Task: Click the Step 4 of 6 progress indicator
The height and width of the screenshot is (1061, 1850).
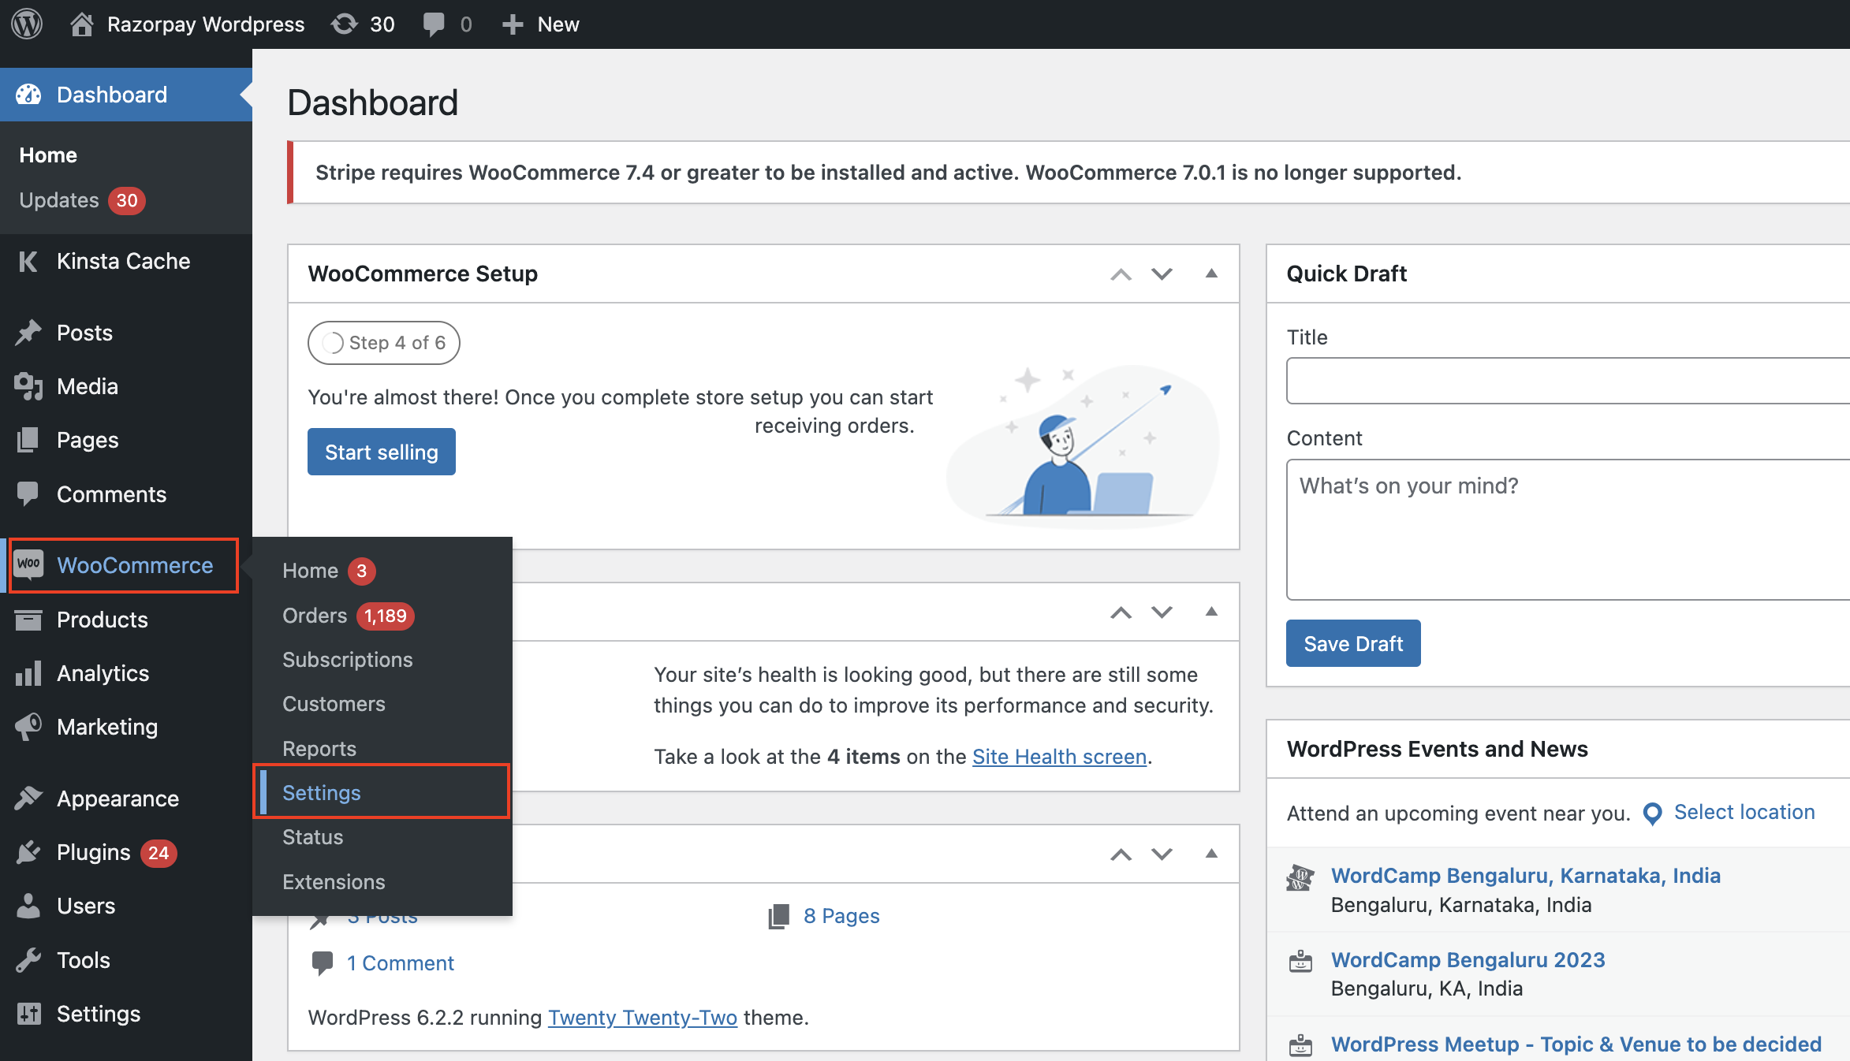Action: tap(384, 343)
